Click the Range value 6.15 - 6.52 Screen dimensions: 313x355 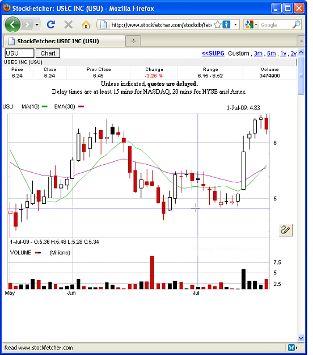tap(210, 76)
